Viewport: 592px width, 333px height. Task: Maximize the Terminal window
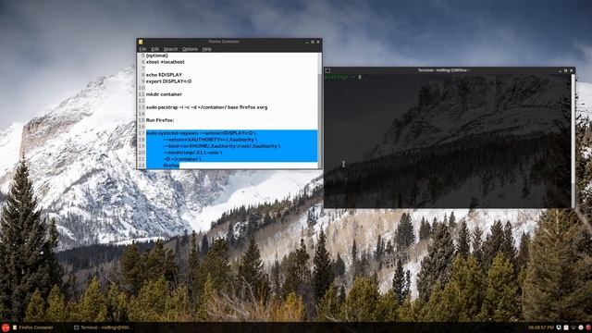point(565,70)
